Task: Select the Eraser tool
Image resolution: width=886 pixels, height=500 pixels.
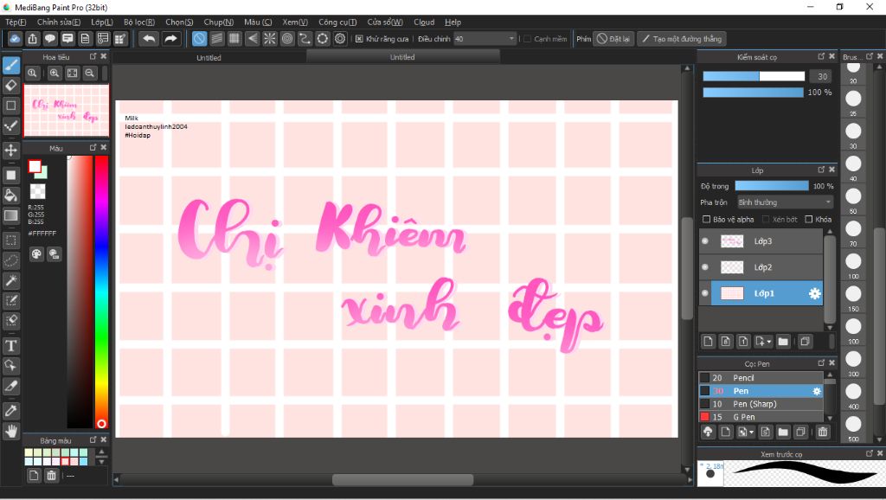Action: coord(11,86)
